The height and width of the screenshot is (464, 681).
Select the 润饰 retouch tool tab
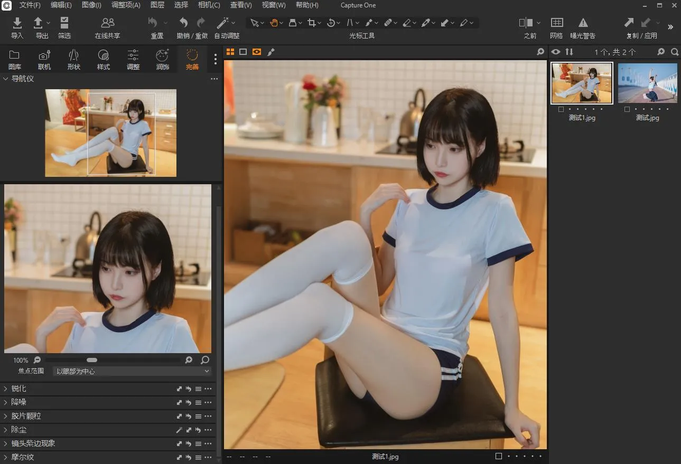pyautogui.click(x=162, y=59)
